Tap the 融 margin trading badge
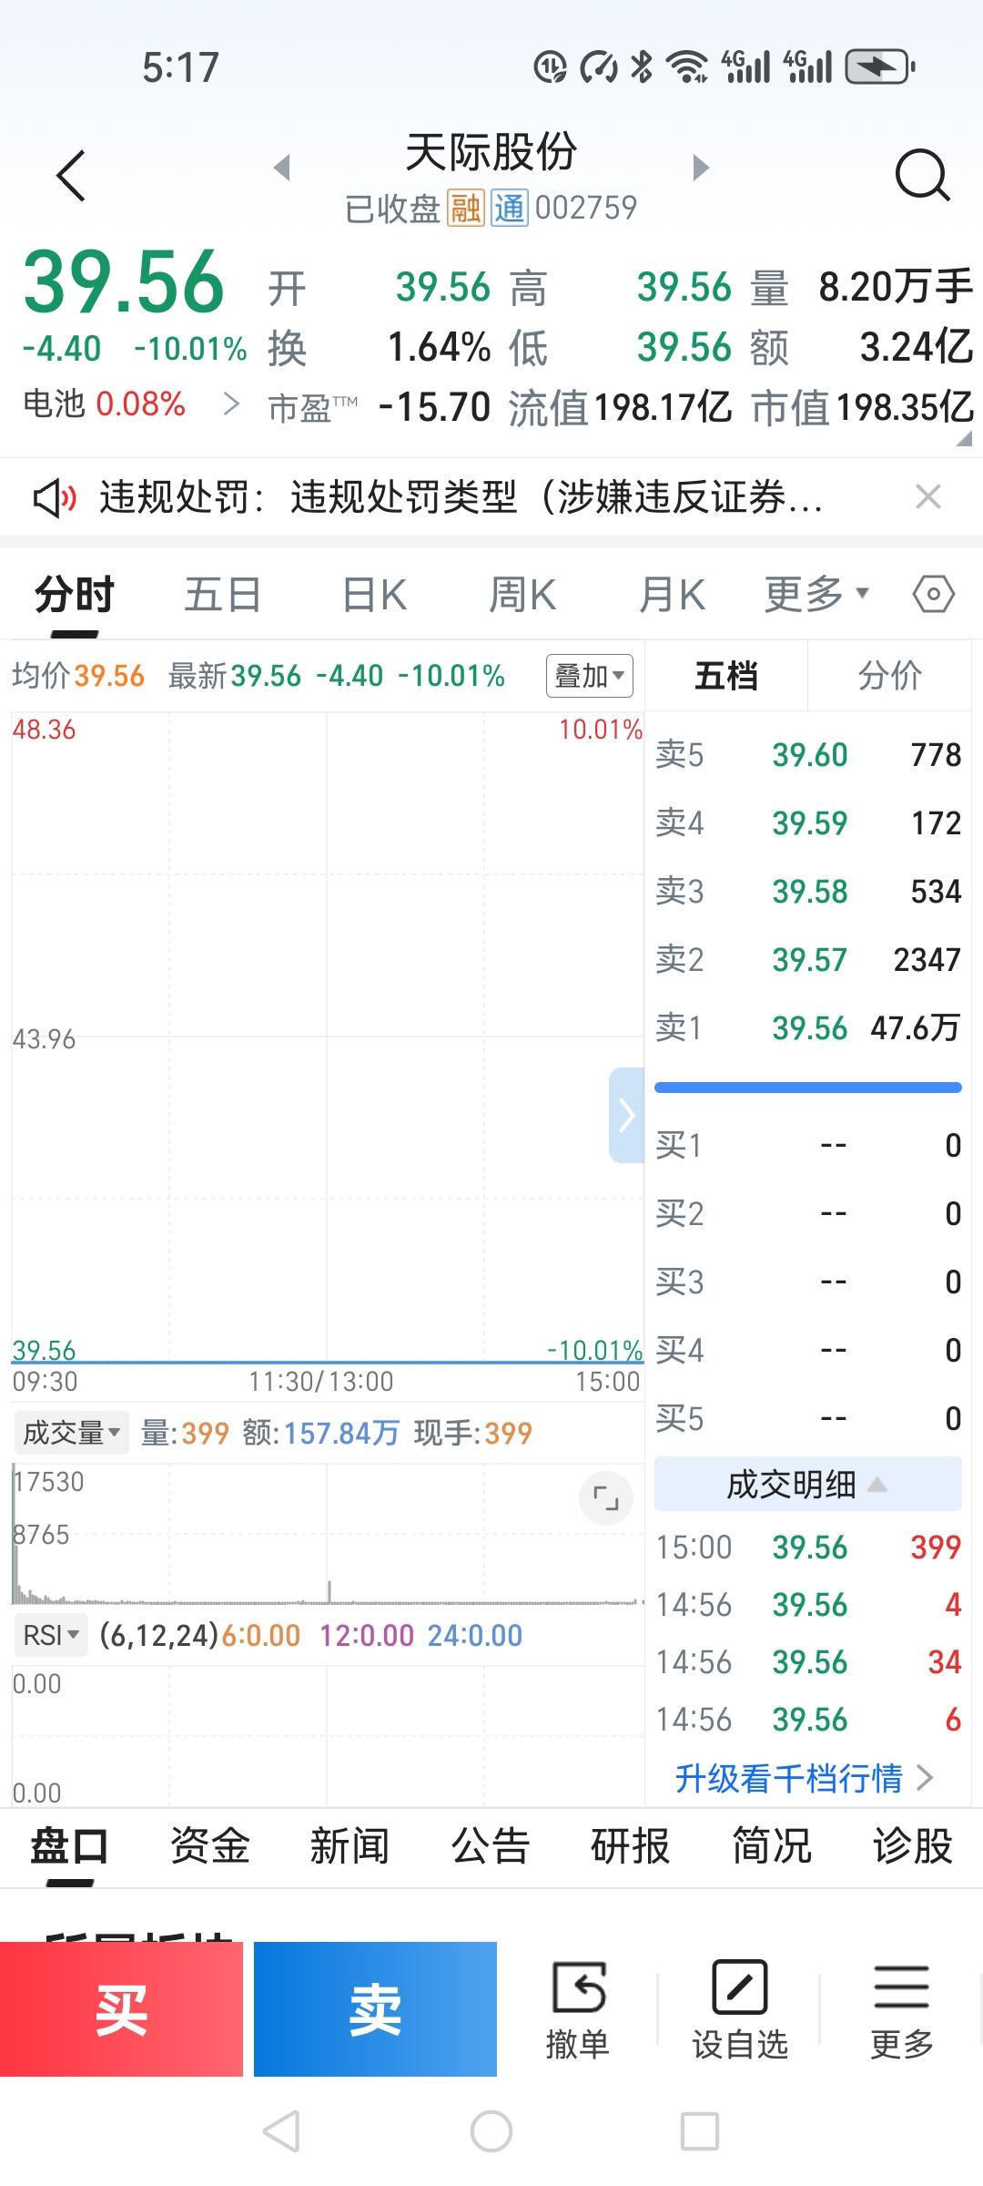This screenshot has height=2186, width=983. point(465,209)
